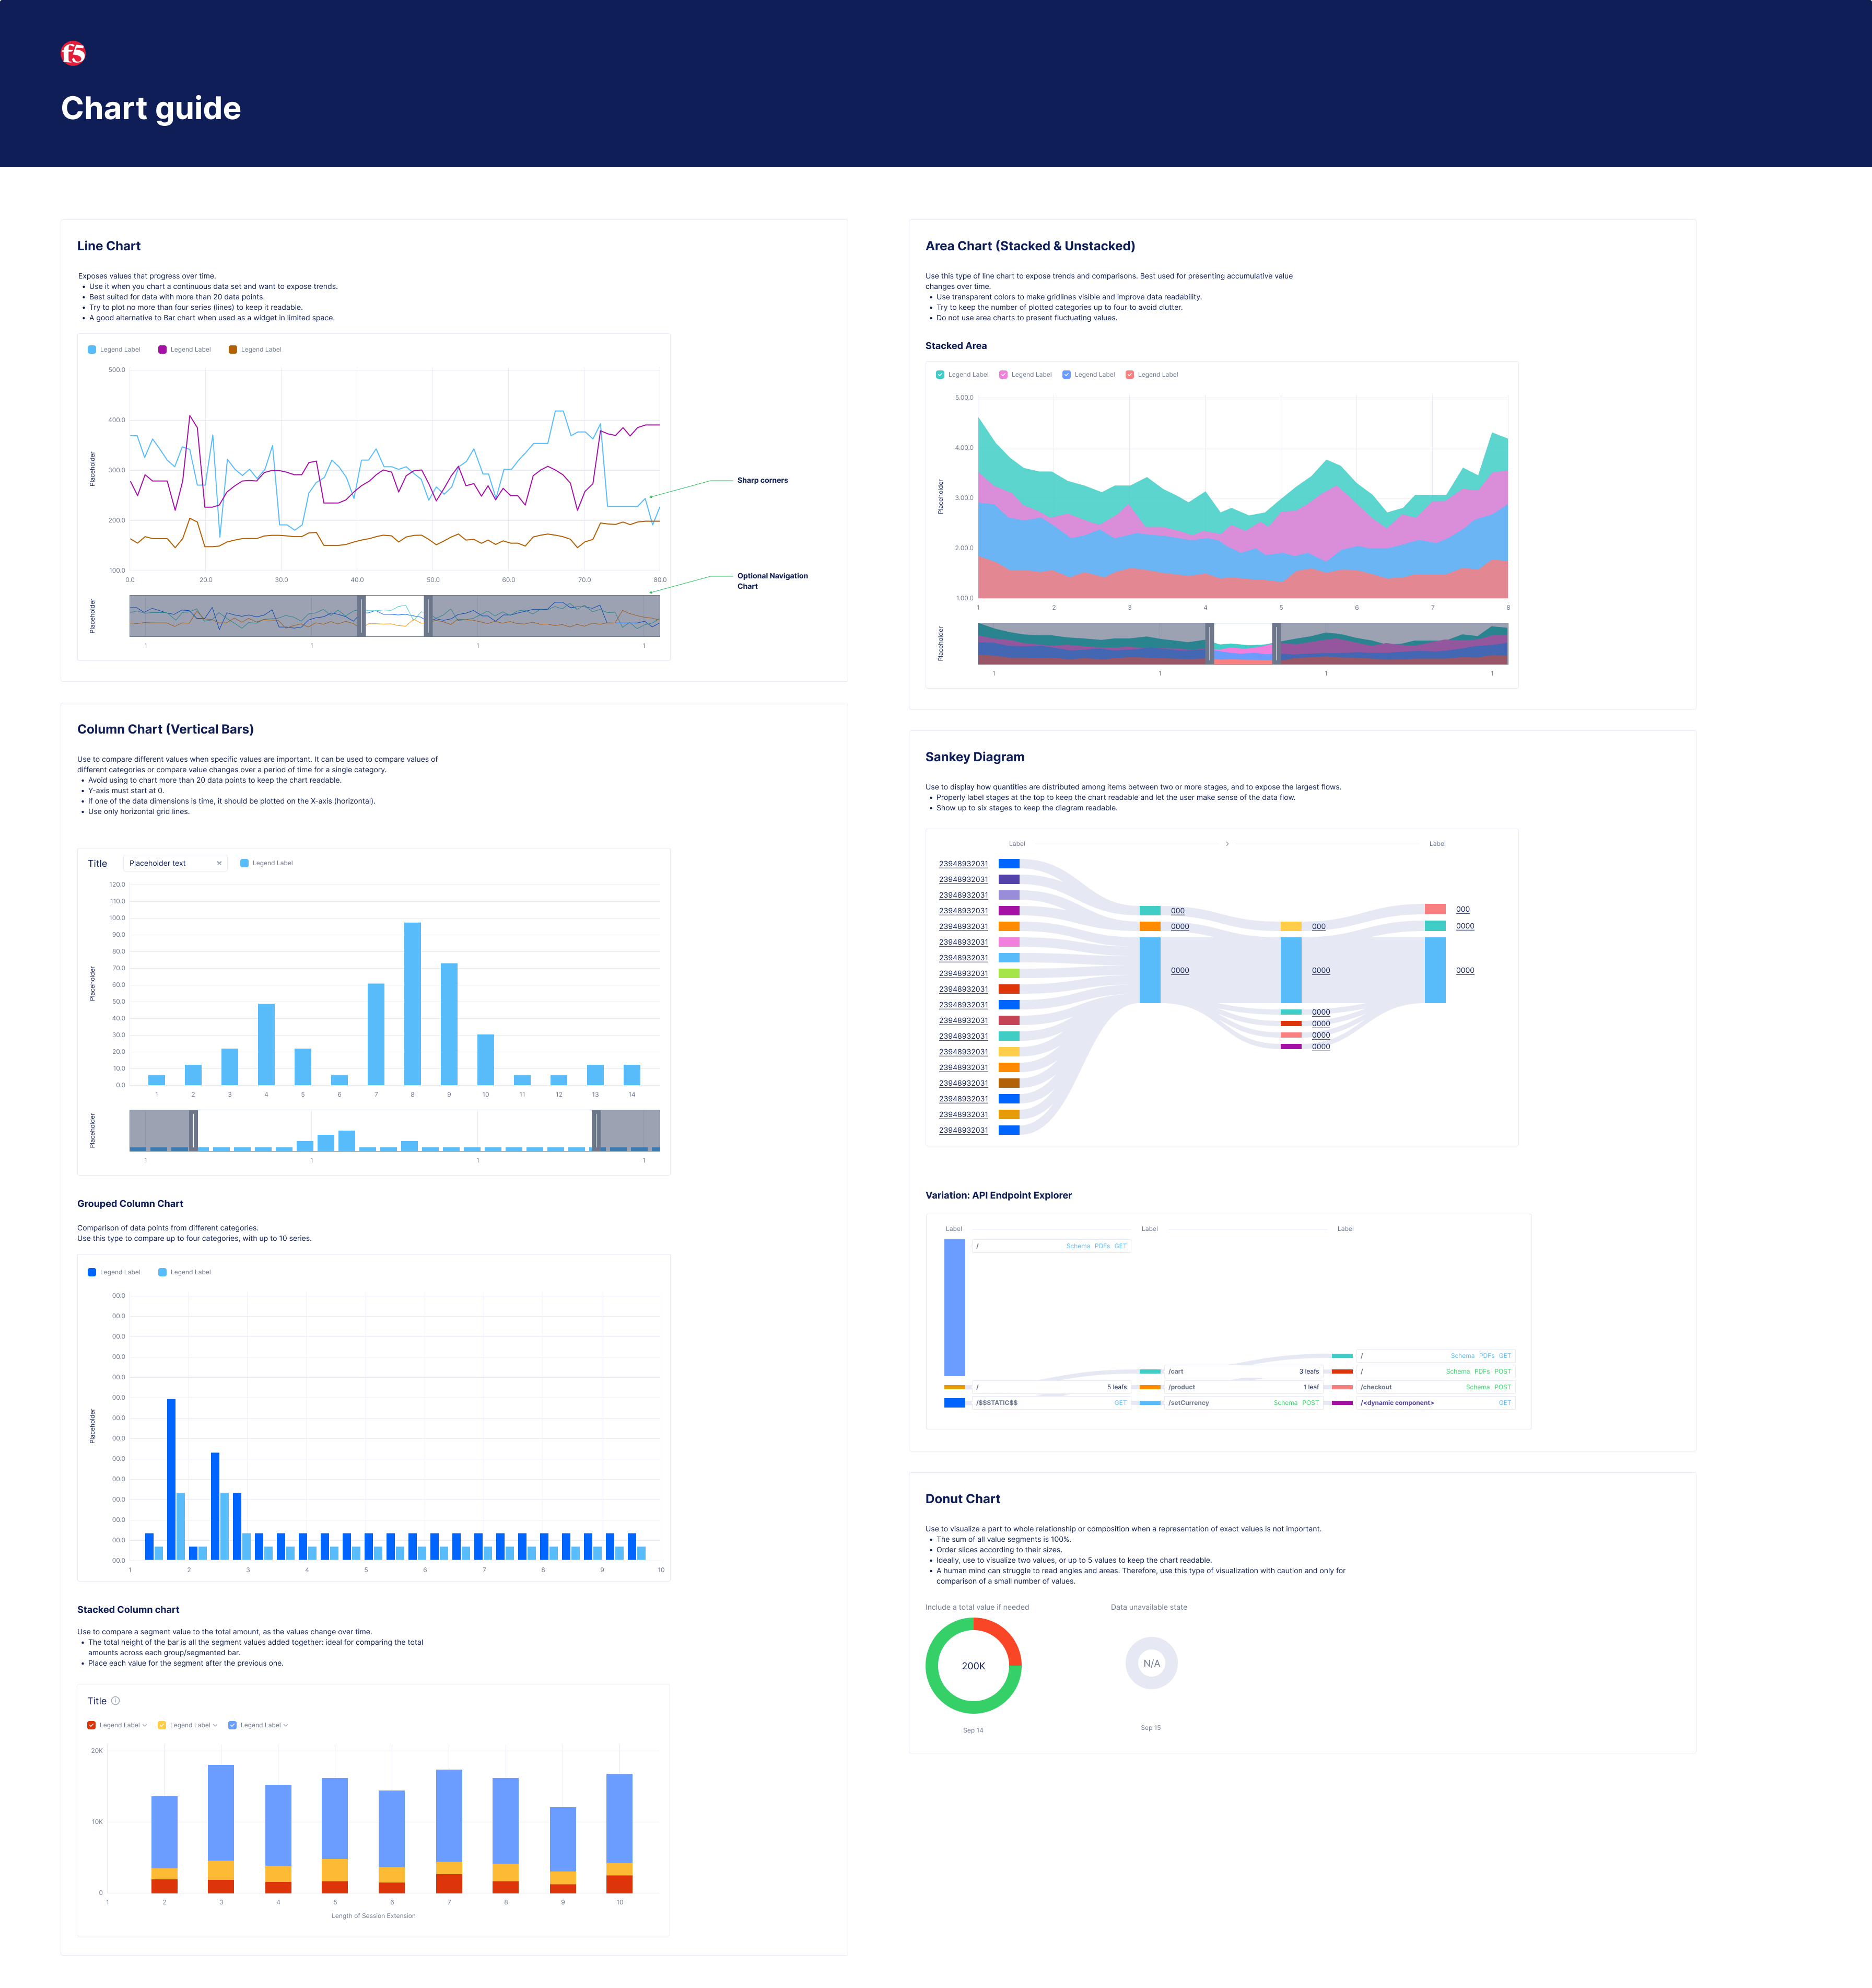Uncheck the teal Legend Label in Stacked Area
The width and height of the screenshot is (1872, 1988).
coord(940,375)
